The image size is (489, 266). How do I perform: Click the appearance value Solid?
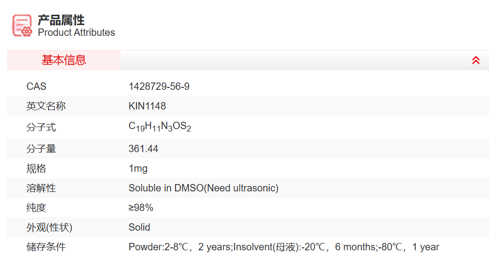pyautogui.click(x=139, y=227)
